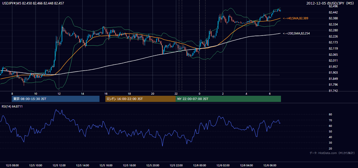358x168 pixels.
Task: Click RSI scale level 50
Action: point(330,132)
